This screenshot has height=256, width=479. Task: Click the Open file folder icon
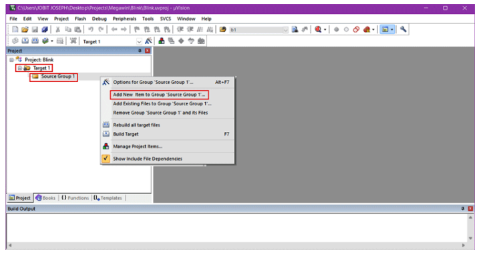tap(25, 29)
